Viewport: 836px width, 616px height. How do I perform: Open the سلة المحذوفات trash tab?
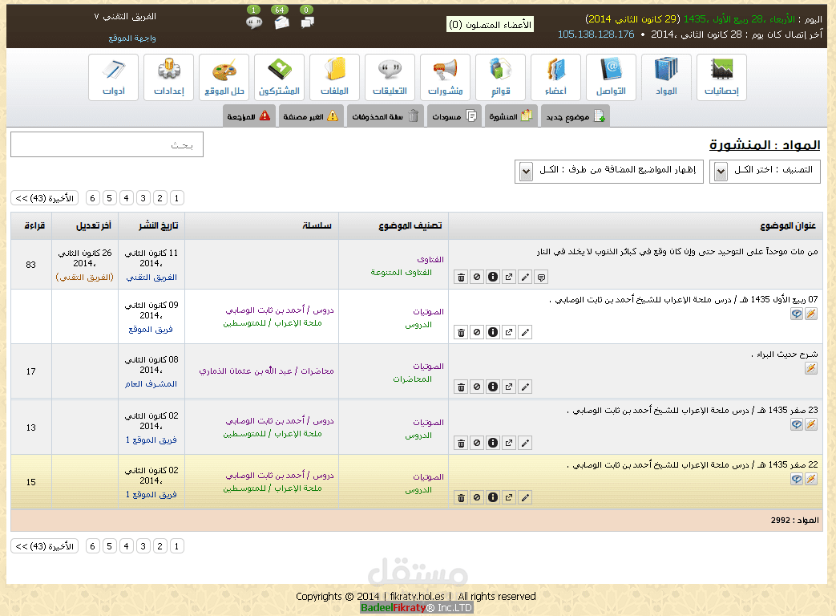click(385, 116)
